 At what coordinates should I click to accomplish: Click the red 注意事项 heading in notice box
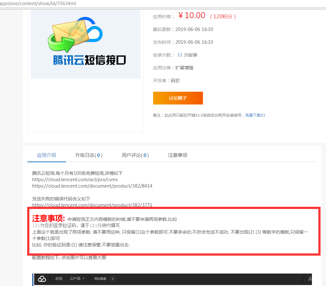coord(49,219)
